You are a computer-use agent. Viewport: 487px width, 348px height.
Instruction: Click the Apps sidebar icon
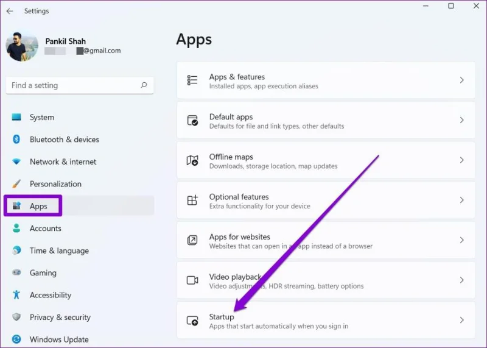coord(16,206)
